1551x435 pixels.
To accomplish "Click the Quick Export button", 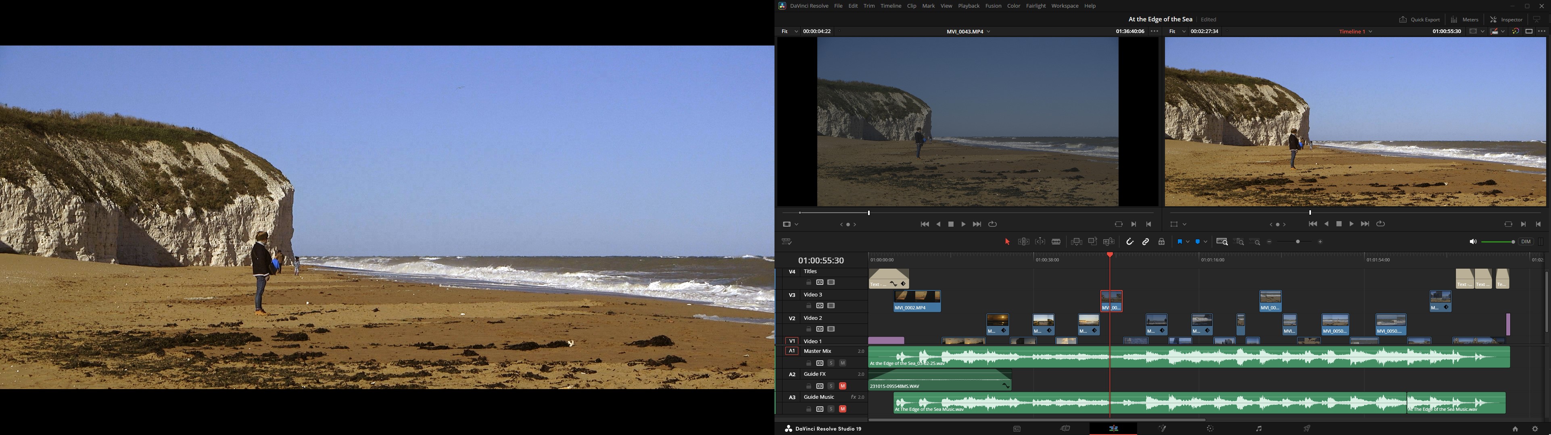I will [x=1419, y=19].
